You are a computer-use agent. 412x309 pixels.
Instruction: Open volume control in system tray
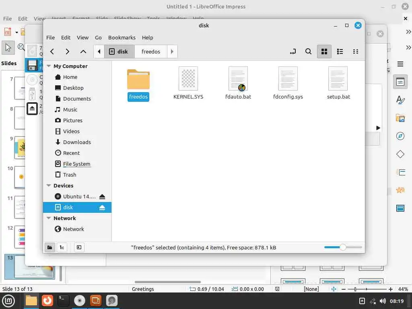383,301
